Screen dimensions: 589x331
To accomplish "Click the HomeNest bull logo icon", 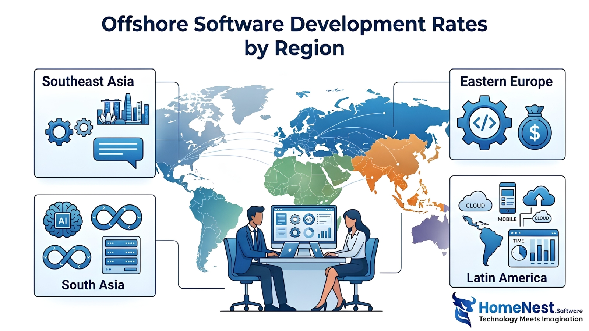I will [463, 309].
